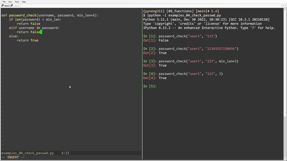Screen dimensions: 287x161
Task: Click the Out[3]: True result
Action: point(155,65)
